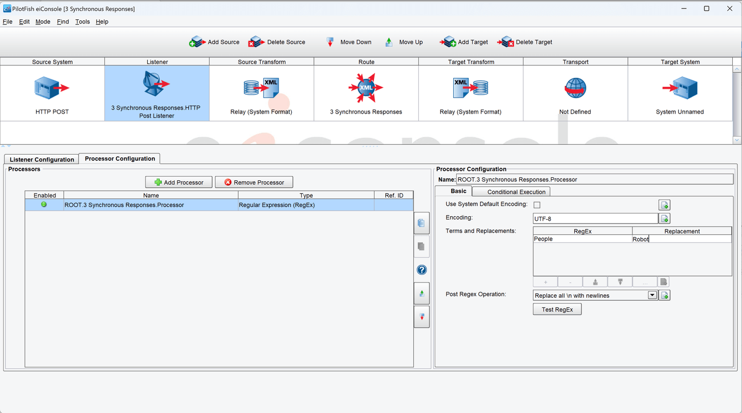The image size is (742, 413).
Task: Click the Add Source toolbar icon
Action: coord(197,42)
